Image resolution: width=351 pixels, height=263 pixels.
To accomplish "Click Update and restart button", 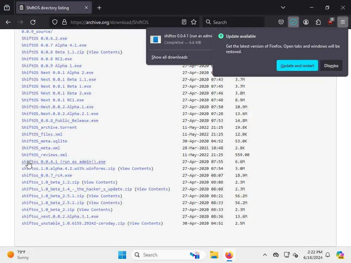I will (x=297, y=65).
